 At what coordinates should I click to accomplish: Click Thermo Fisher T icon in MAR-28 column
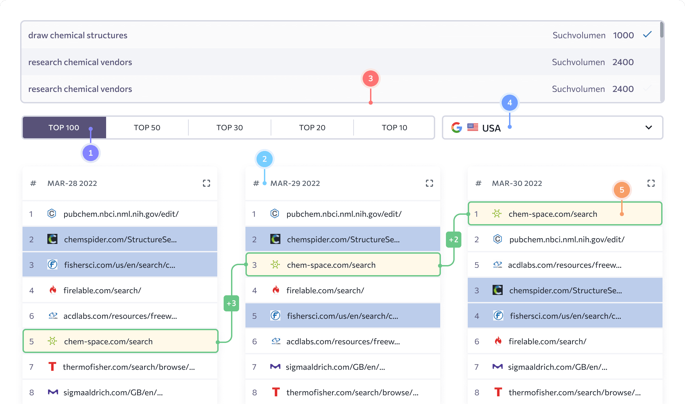tap(52, 366)
